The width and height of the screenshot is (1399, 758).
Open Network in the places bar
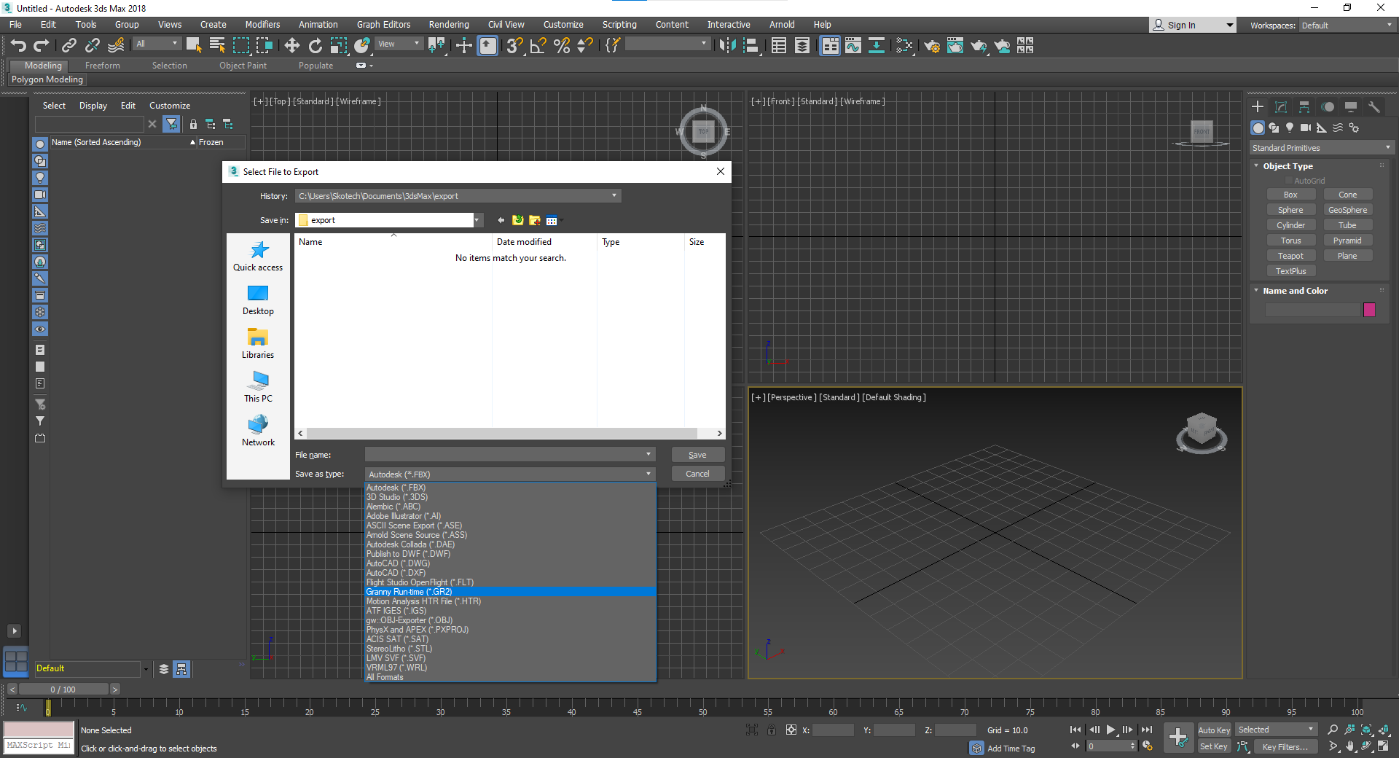click(258, 431)
